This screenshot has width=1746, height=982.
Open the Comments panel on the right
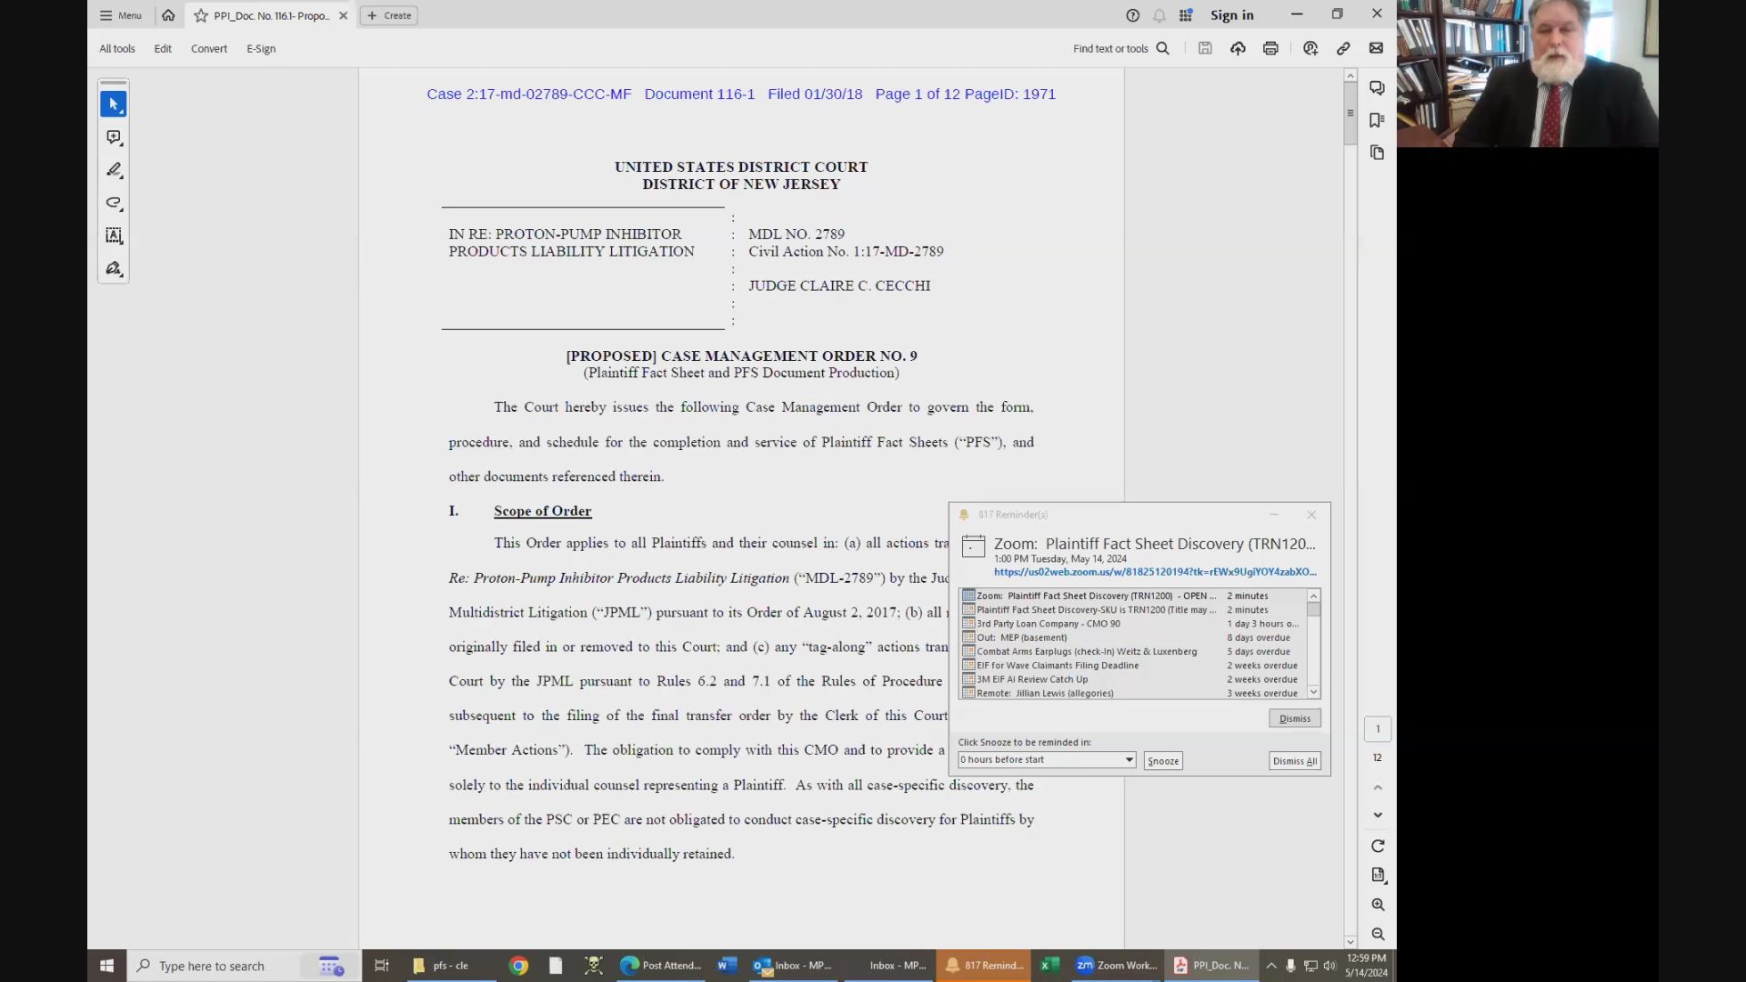point(1377,88)
